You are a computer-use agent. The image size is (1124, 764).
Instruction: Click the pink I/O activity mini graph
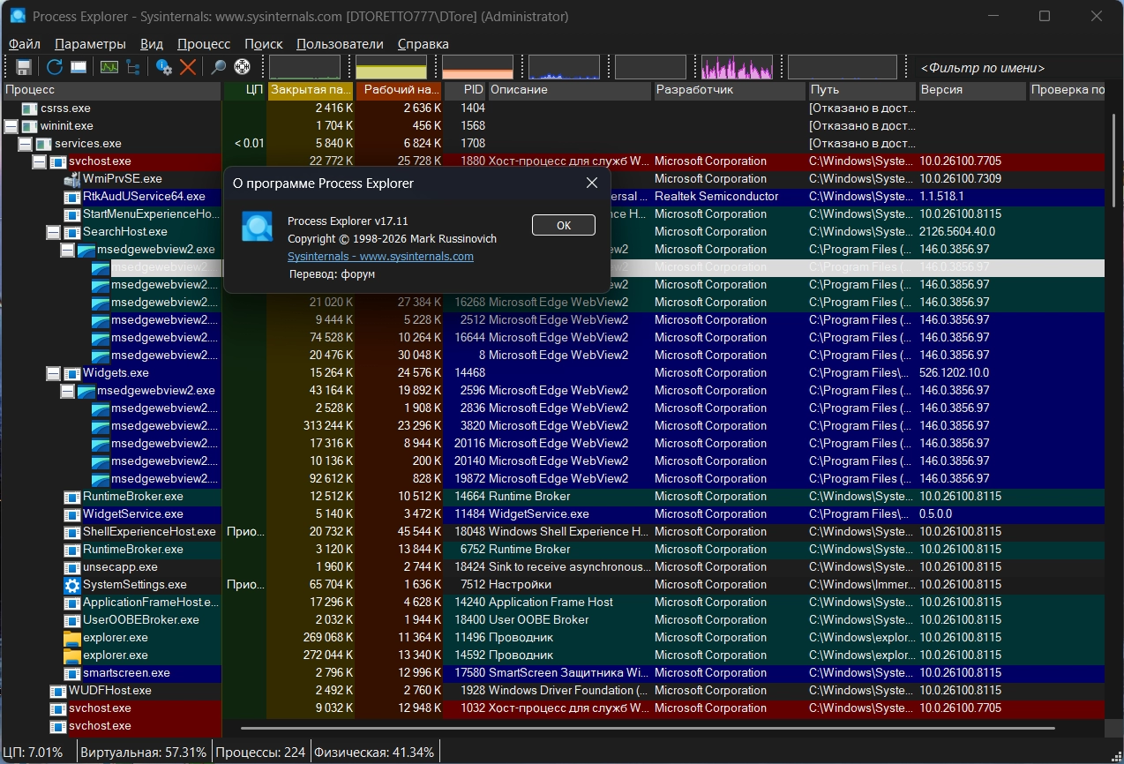click(x=737, y=67)
